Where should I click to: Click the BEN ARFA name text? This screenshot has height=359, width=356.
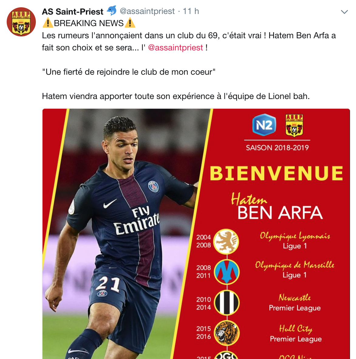[x=280, y=213]
